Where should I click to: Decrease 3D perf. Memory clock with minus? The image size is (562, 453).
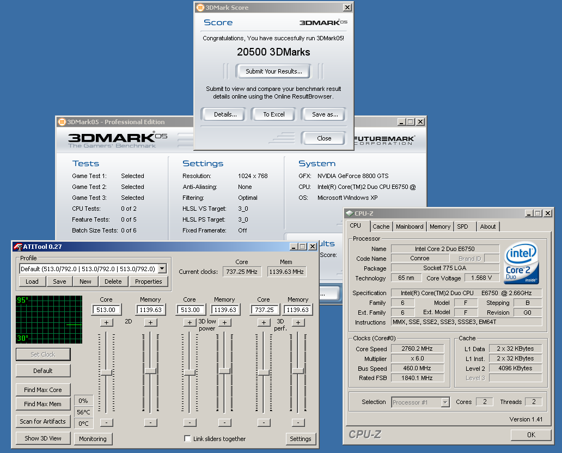click(298, 423)
